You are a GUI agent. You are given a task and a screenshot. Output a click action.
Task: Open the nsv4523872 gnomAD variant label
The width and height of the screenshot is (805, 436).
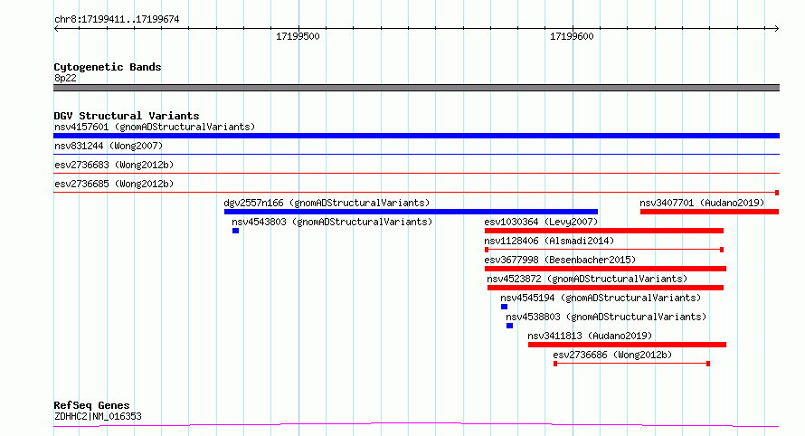[x=587, y=279]
